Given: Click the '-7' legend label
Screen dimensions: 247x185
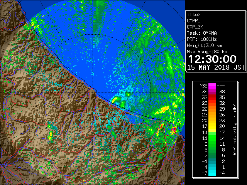Looking at the screenshot, I should pyautogui.click(x=205, y=173).
